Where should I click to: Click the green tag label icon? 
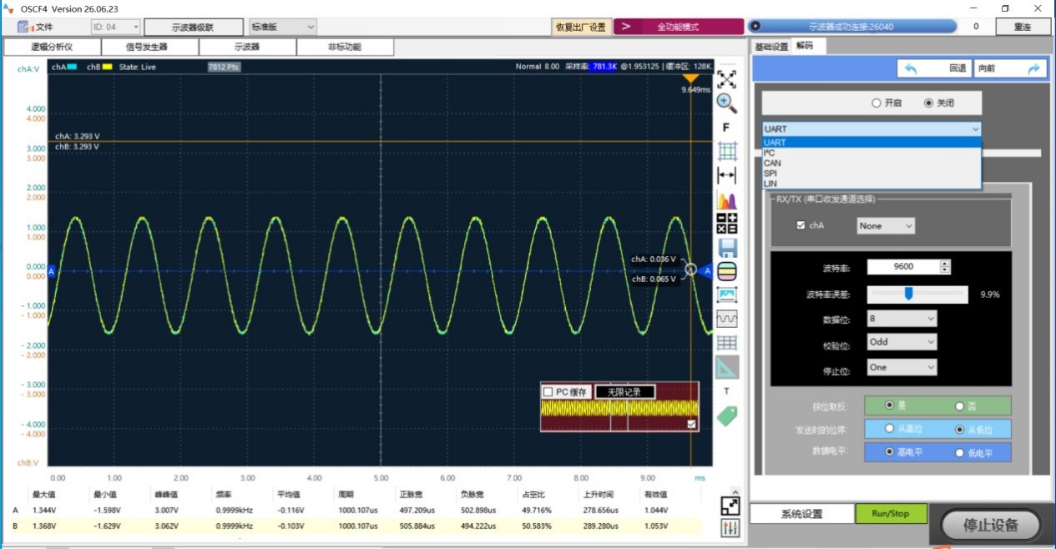click(727, 416)
